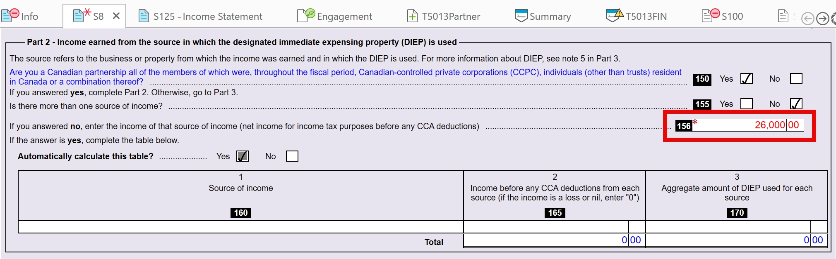This screenshot has width=836, height=259.
Task: Click the Source of income row field
Action: click(x=240, y=227)
